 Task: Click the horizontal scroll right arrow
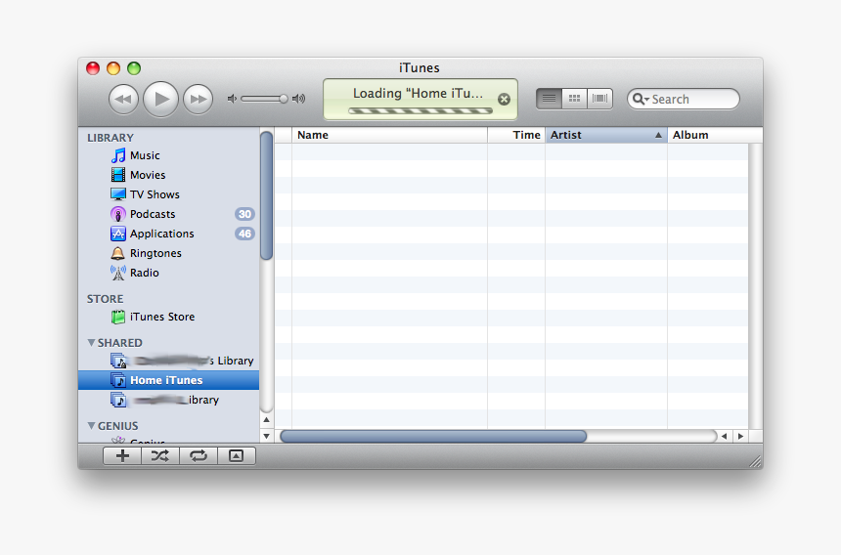[740, 436]
